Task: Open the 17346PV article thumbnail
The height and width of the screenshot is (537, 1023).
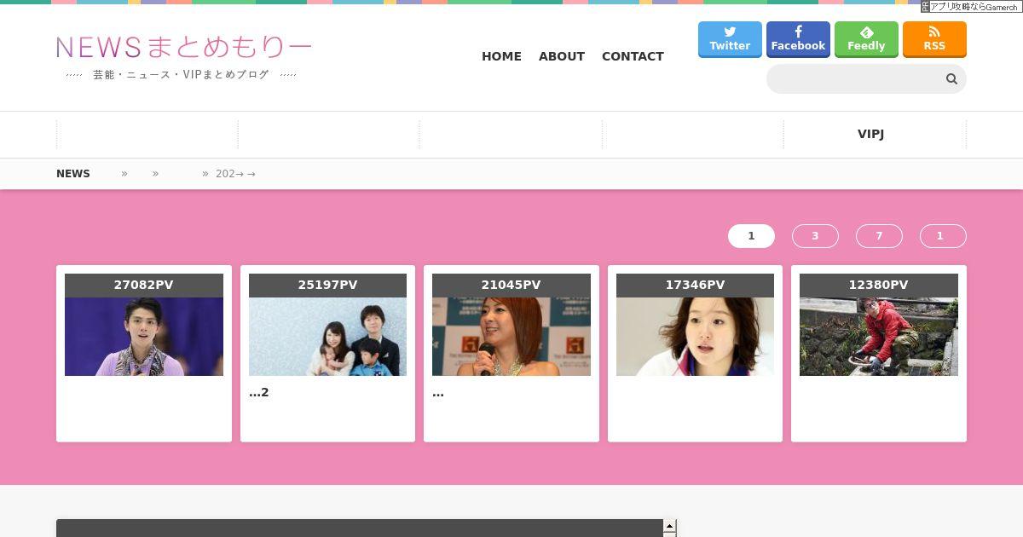Action: click(x=695, y=337)
